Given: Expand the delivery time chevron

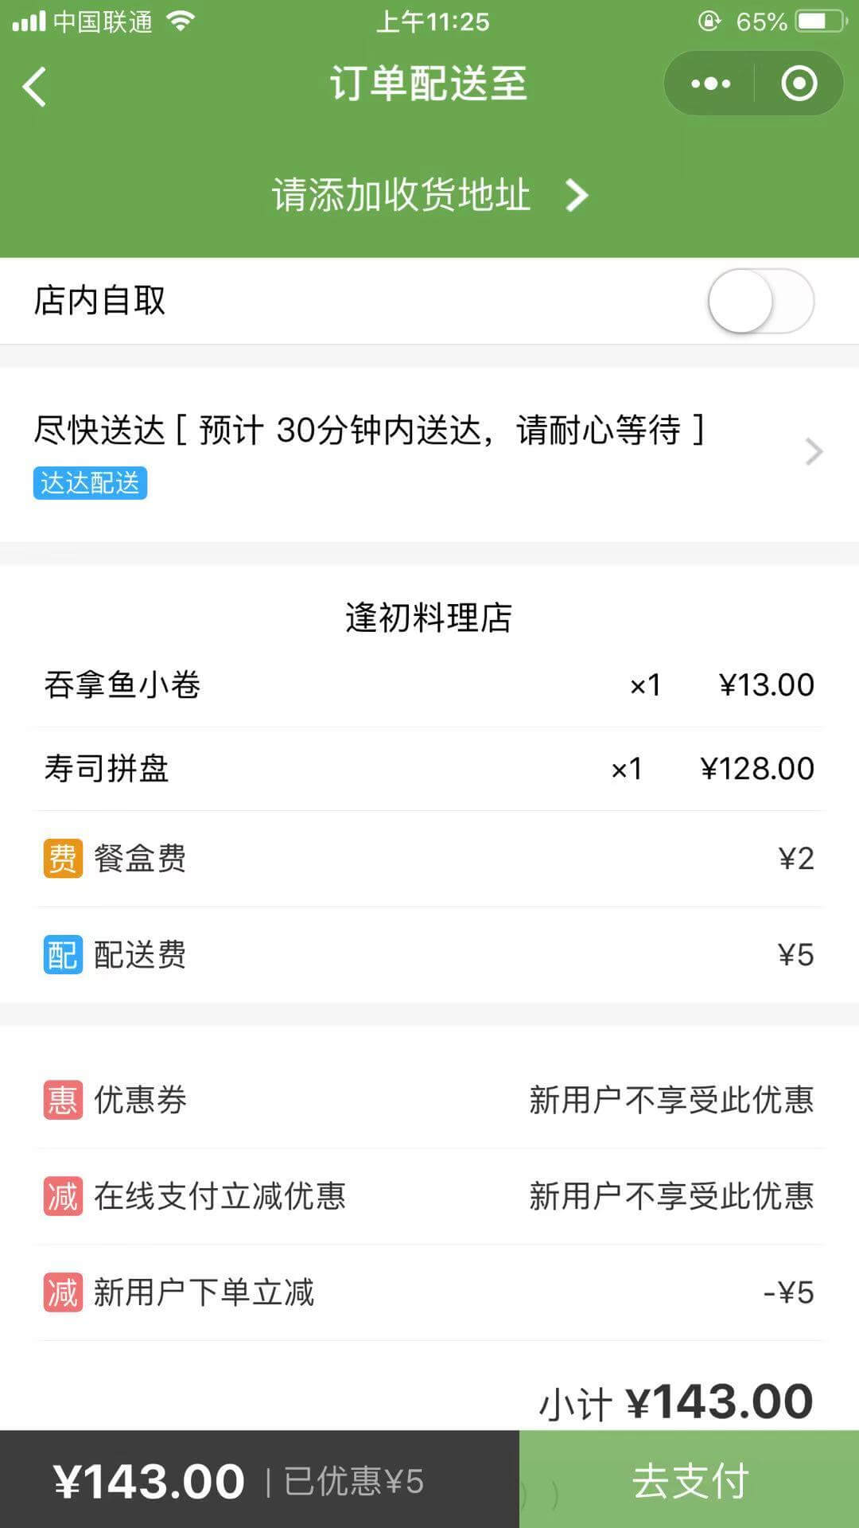Looking at the screenshot, I should tap(813, 451).
